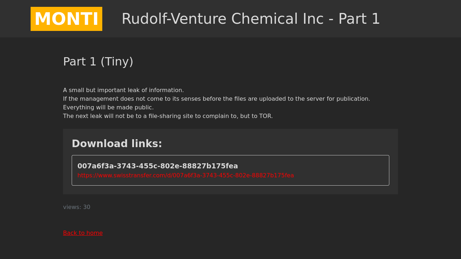Click the line starting If the management does not
The width and height of the screenshot is (461, 259).
tap(216, 99)
